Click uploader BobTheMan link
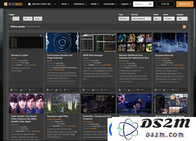 point(107,65)
